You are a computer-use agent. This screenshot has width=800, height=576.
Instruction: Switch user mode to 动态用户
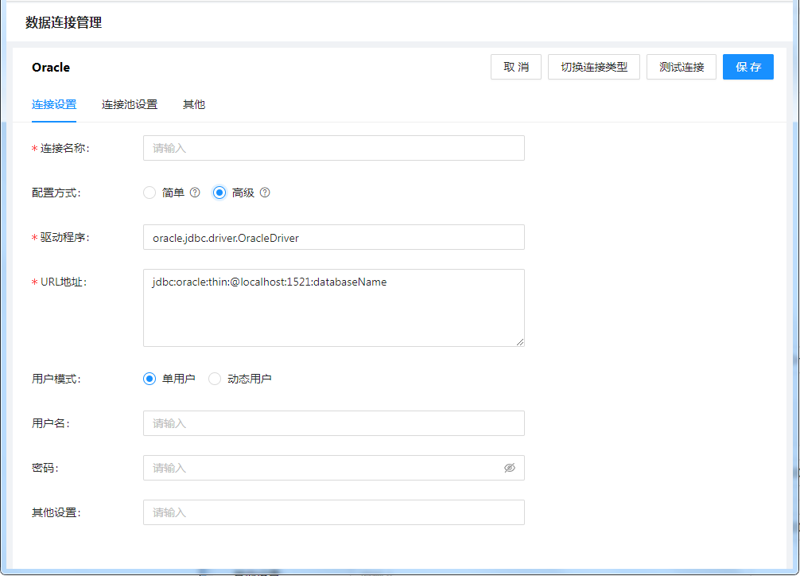[x=215, y=379]
